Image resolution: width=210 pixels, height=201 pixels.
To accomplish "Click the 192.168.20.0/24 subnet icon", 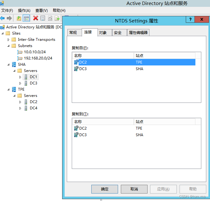I will (20, 58).
